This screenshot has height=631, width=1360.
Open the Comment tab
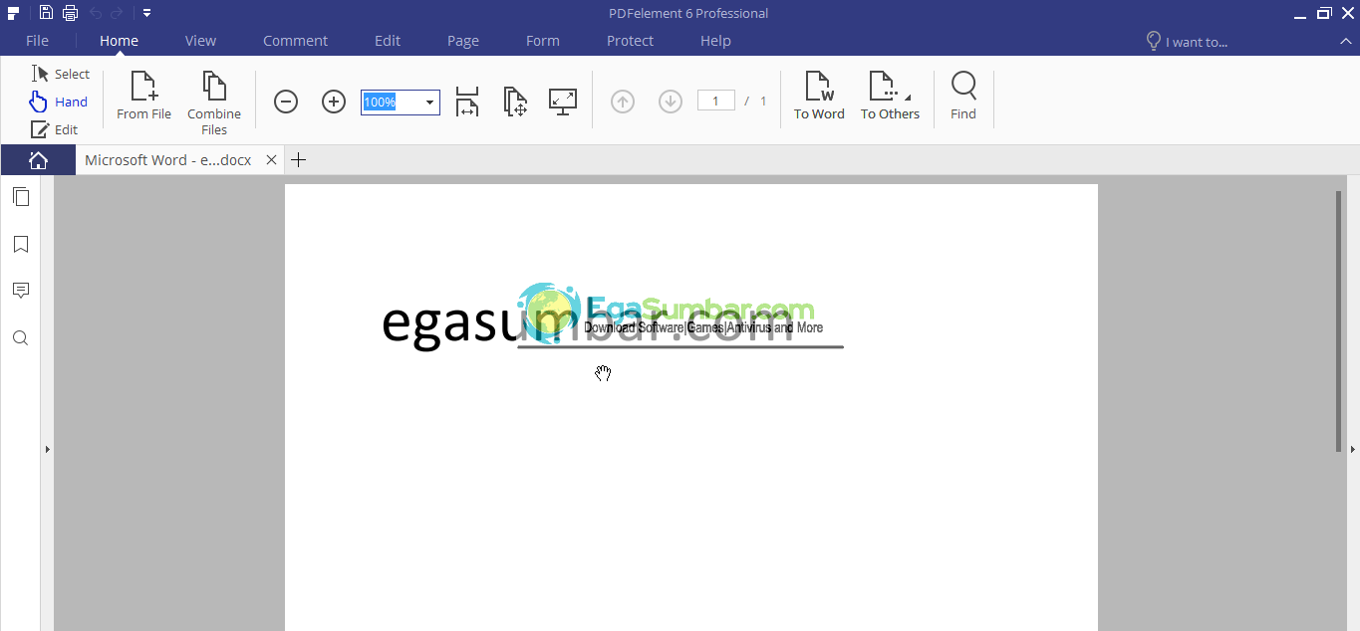pyautogui.click(x=295, y=41)
